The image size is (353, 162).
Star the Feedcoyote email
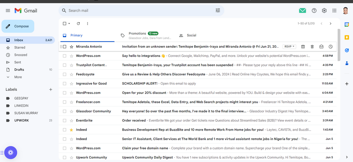71,74
